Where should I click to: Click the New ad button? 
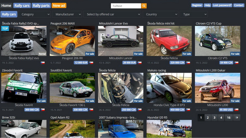pyautogui.click(x=59, y=6)
